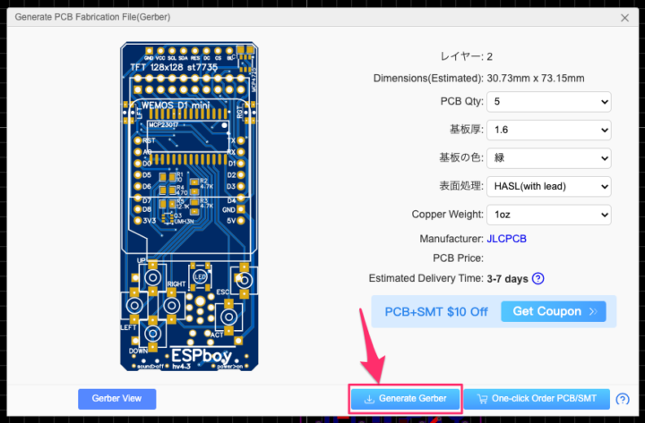The height and width of the screenshot is (423, 645).
Task: Open the Copper Weight dropdown
Action: 549,215
